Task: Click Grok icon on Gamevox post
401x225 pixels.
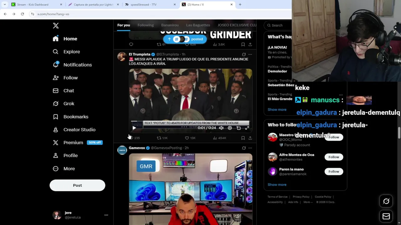Action: click(244, 148)
